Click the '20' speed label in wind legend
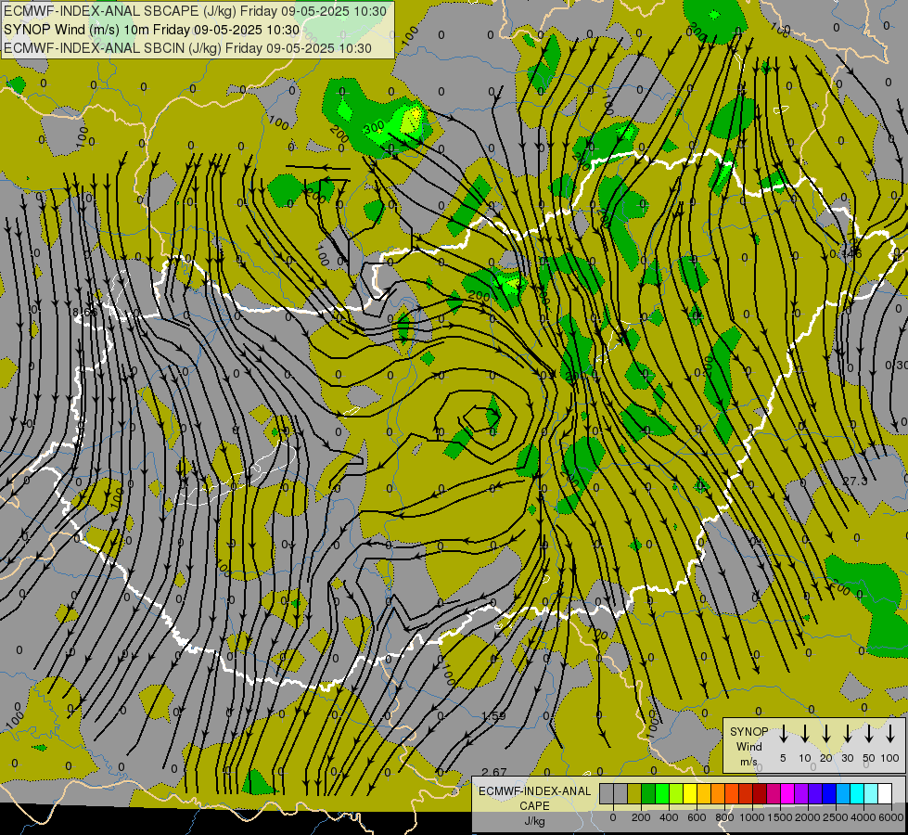This screenshot has height=835, width=908. click(826, 758)
